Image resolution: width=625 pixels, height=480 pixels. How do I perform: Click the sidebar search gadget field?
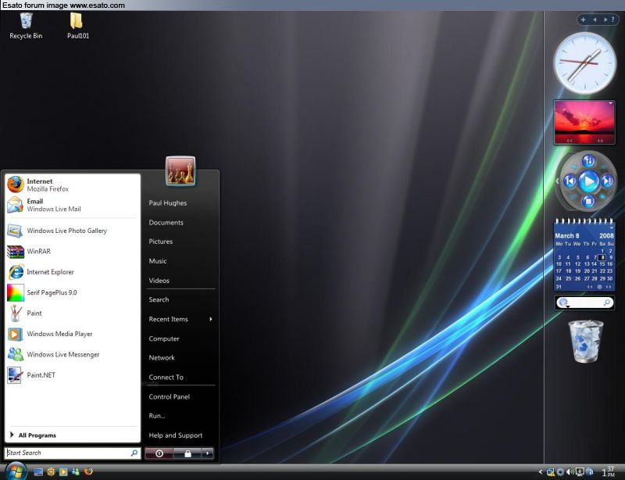586,303
